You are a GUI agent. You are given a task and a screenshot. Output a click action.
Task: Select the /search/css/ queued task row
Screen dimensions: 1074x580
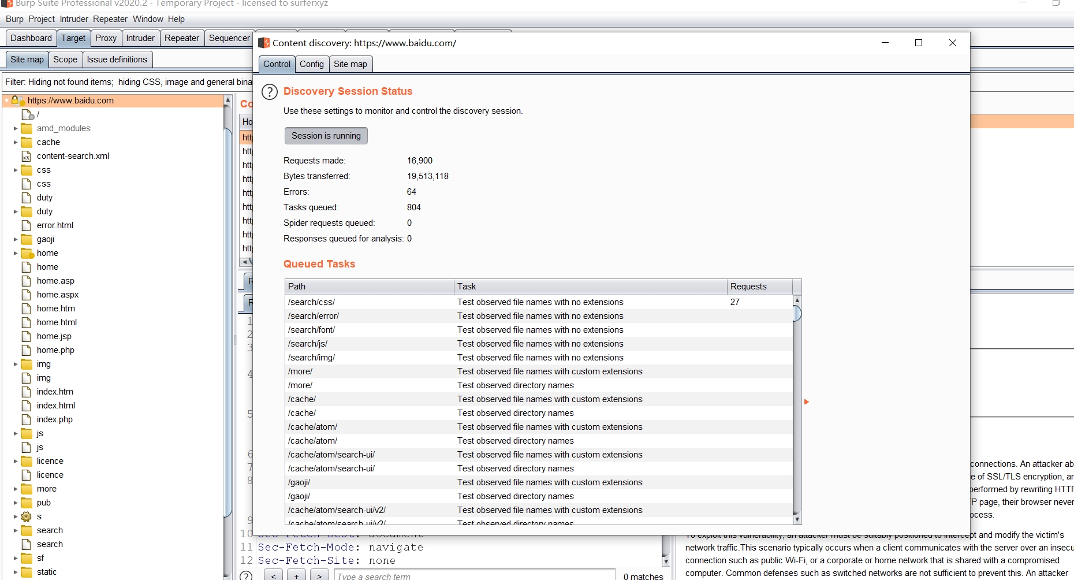539,302
